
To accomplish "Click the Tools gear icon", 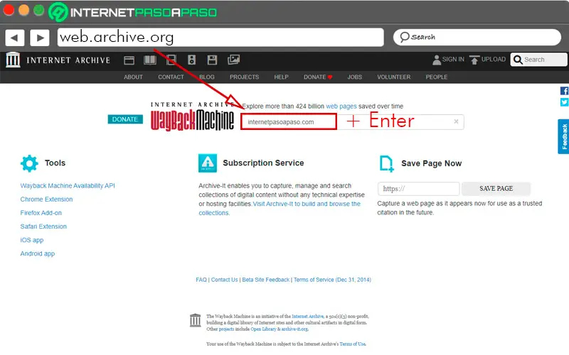I will click(29, 163).
